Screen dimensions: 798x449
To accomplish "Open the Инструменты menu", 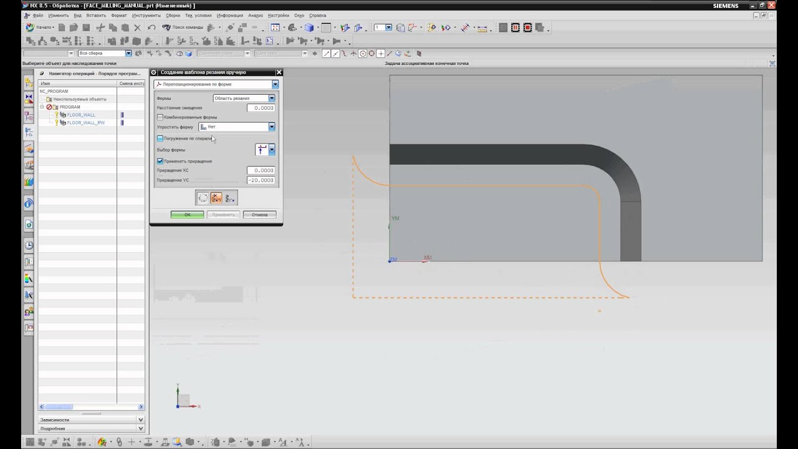I will tap(146, 15).
